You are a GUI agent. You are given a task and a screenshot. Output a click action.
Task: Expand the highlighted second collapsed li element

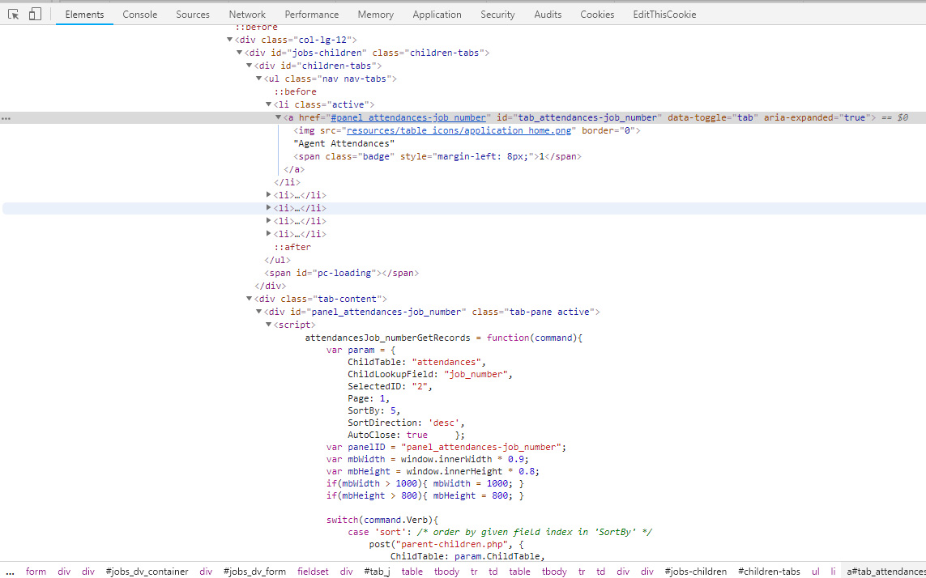[x=269, y=208]
